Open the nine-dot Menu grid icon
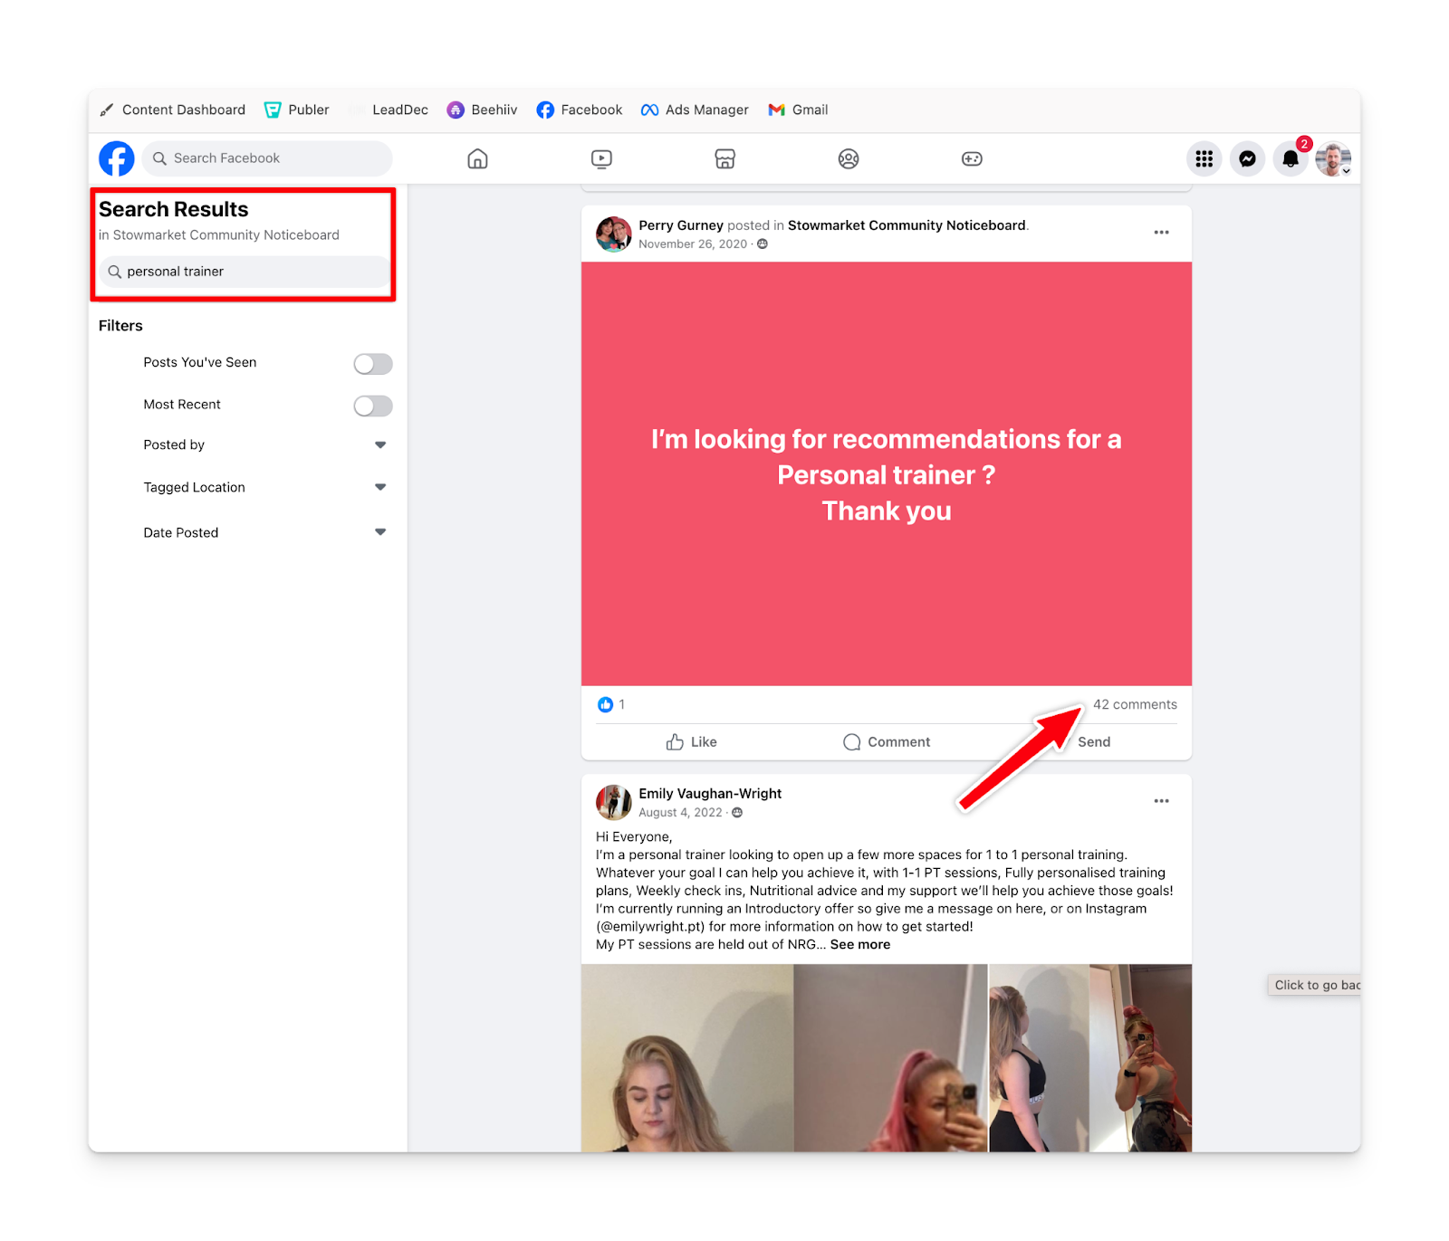This screenshot has height=1241, width=1449. [1204, 159]
